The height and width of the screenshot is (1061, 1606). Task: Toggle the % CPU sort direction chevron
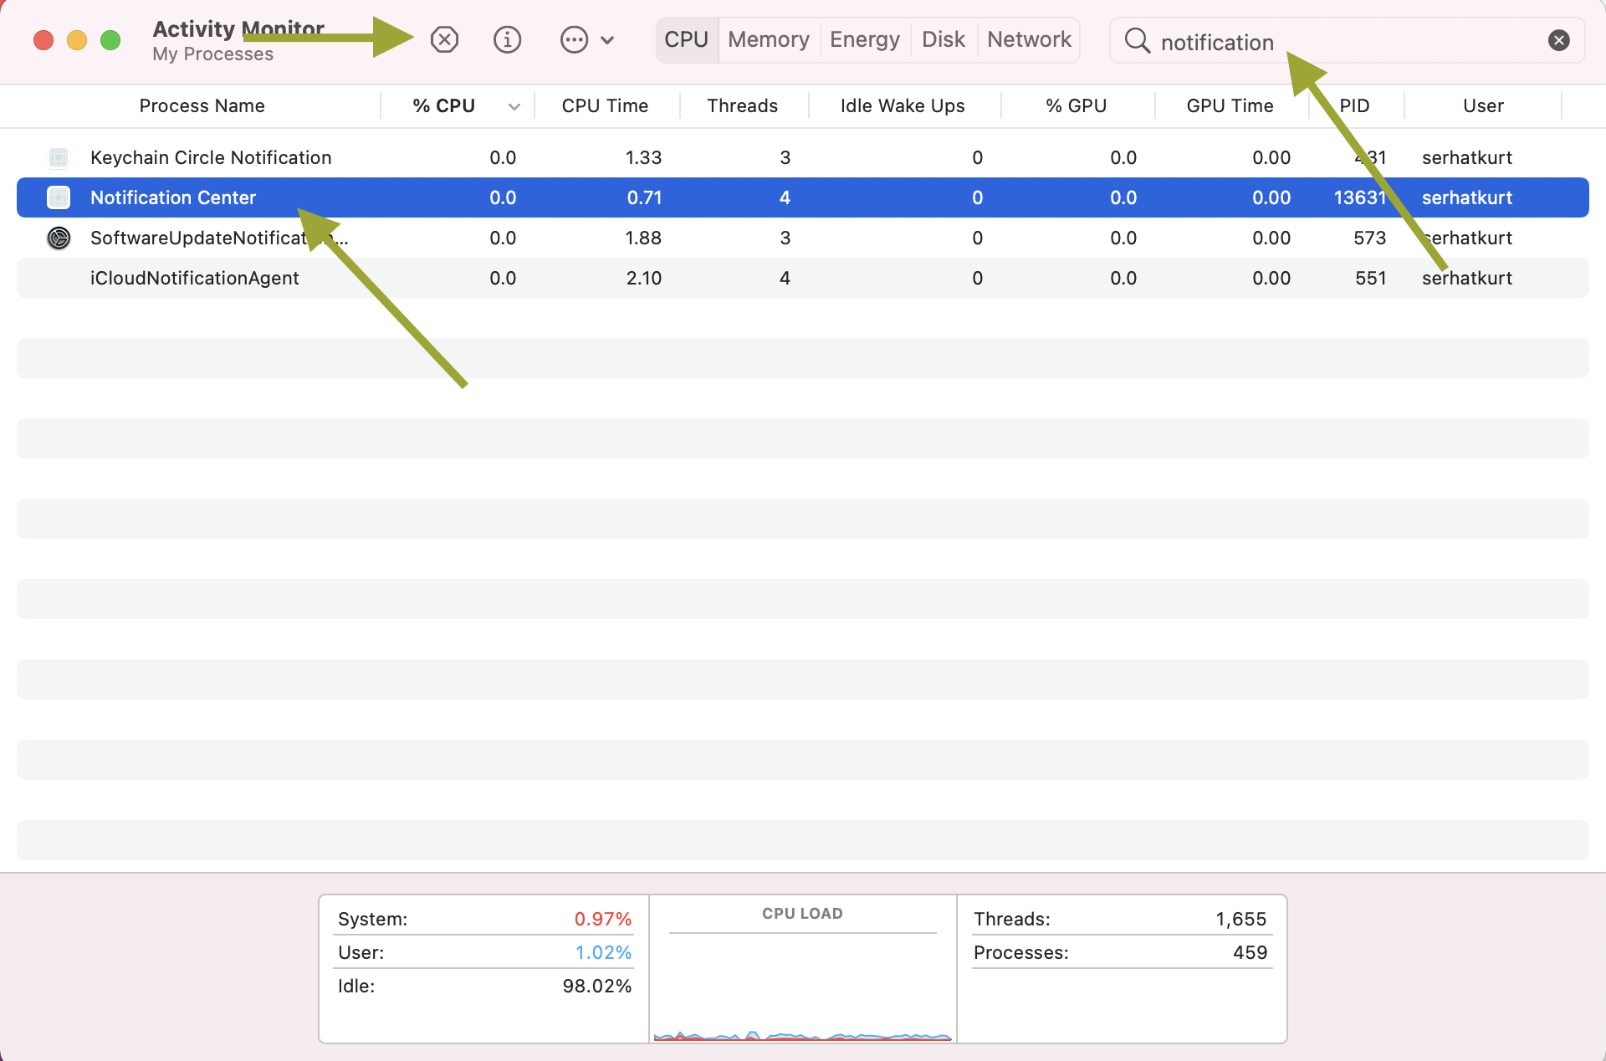coord(514,106)
